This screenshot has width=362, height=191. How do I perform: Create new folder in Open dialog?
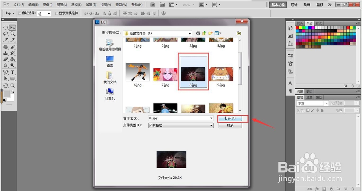pos(210,33)
